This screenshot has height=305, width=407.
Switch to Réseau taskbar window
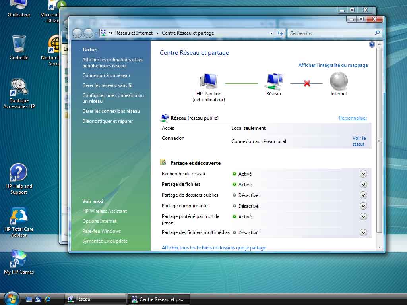pos(95,299)
